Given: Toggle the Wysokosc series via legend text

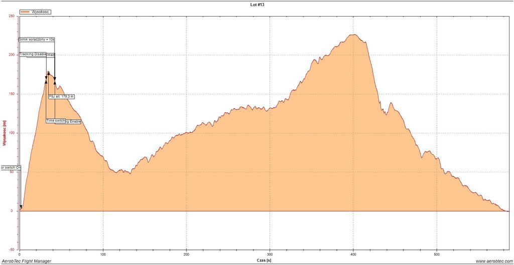Looking at the screenshot, I should [x=41, y=11].
